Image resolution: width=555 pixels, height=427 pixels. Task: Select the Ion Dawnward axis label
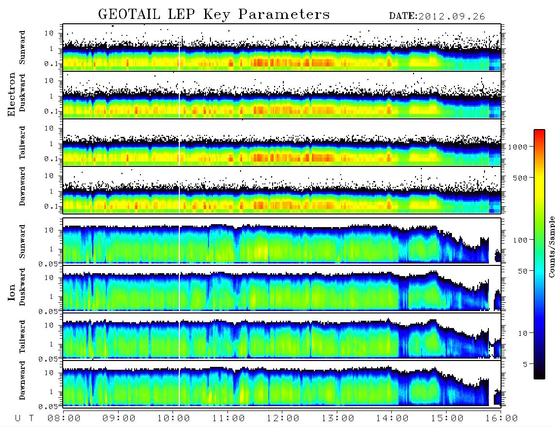[22, 380]
